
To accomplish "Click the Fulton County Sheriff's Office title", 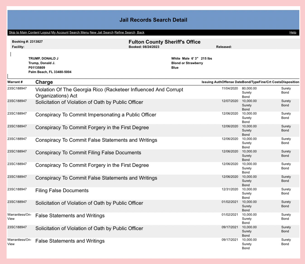I will tap(164, 42).
